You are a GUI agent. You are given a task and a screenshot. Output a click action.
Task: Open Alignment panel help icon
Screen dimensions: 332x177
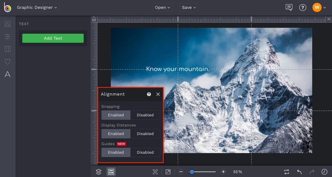149,94
